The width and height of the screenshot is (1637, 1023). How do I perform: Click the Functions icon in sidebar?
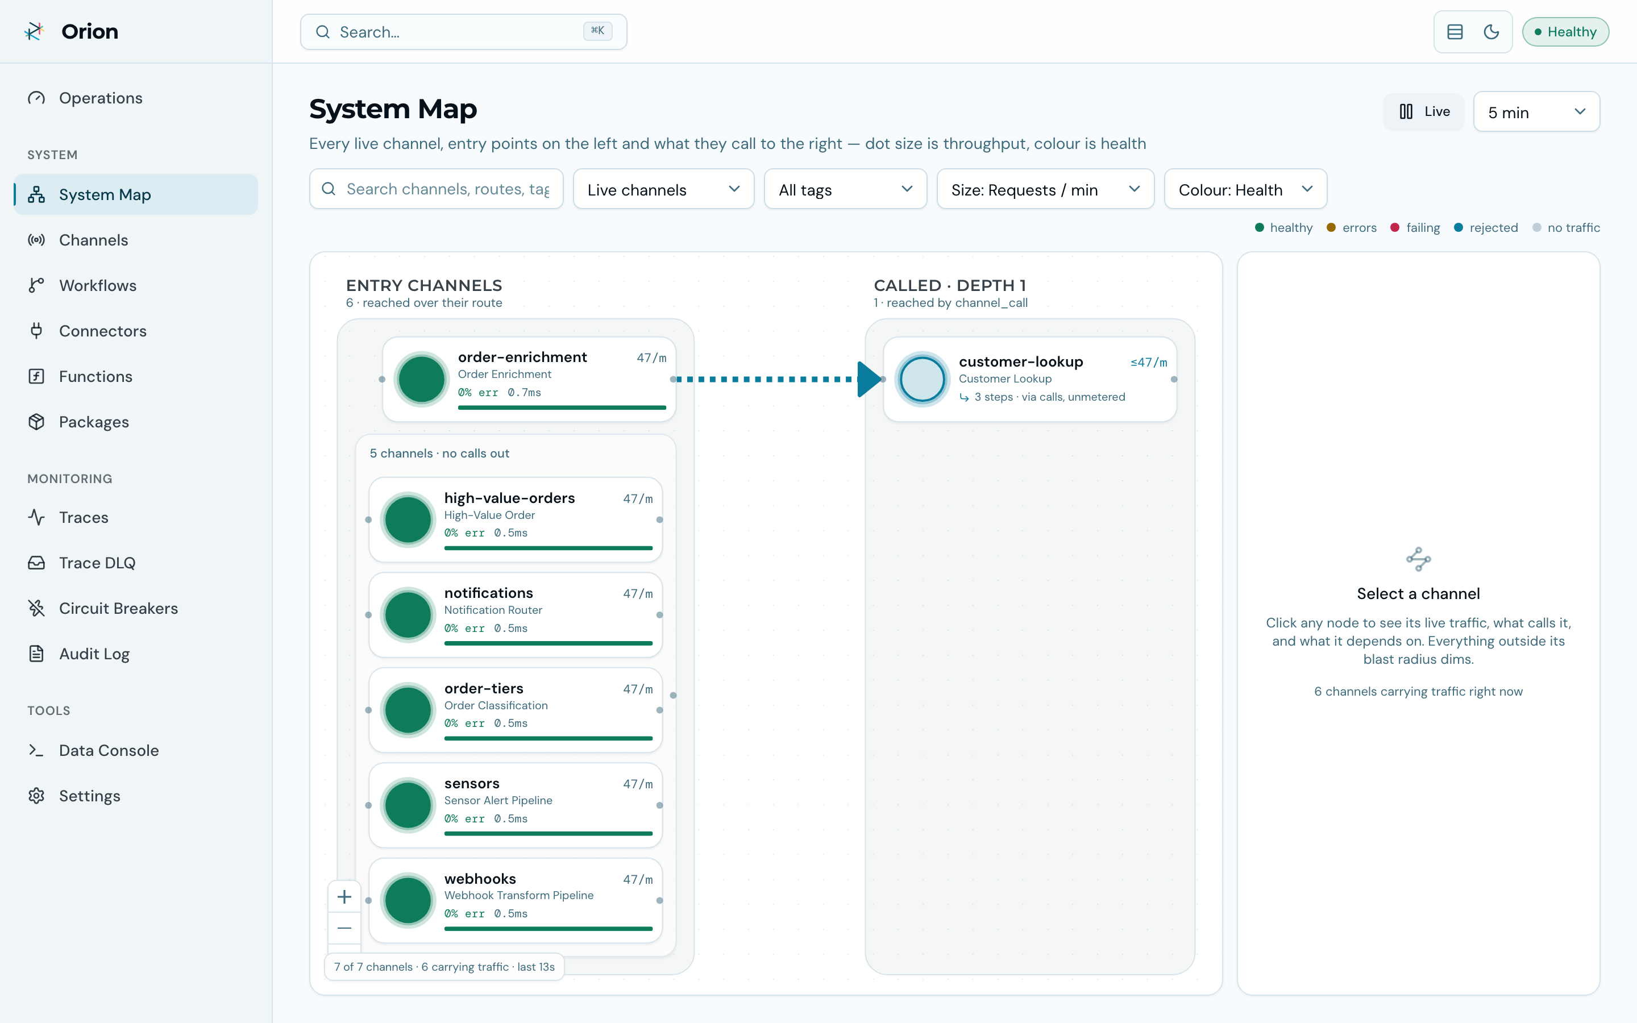tap(36, 376)
